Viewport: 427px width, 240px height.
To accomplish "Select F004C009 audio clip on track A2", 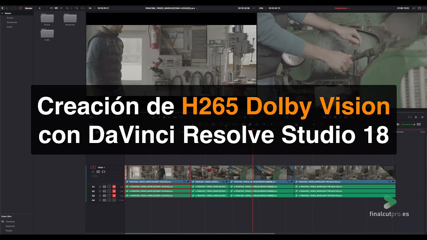I will [262, 191].
